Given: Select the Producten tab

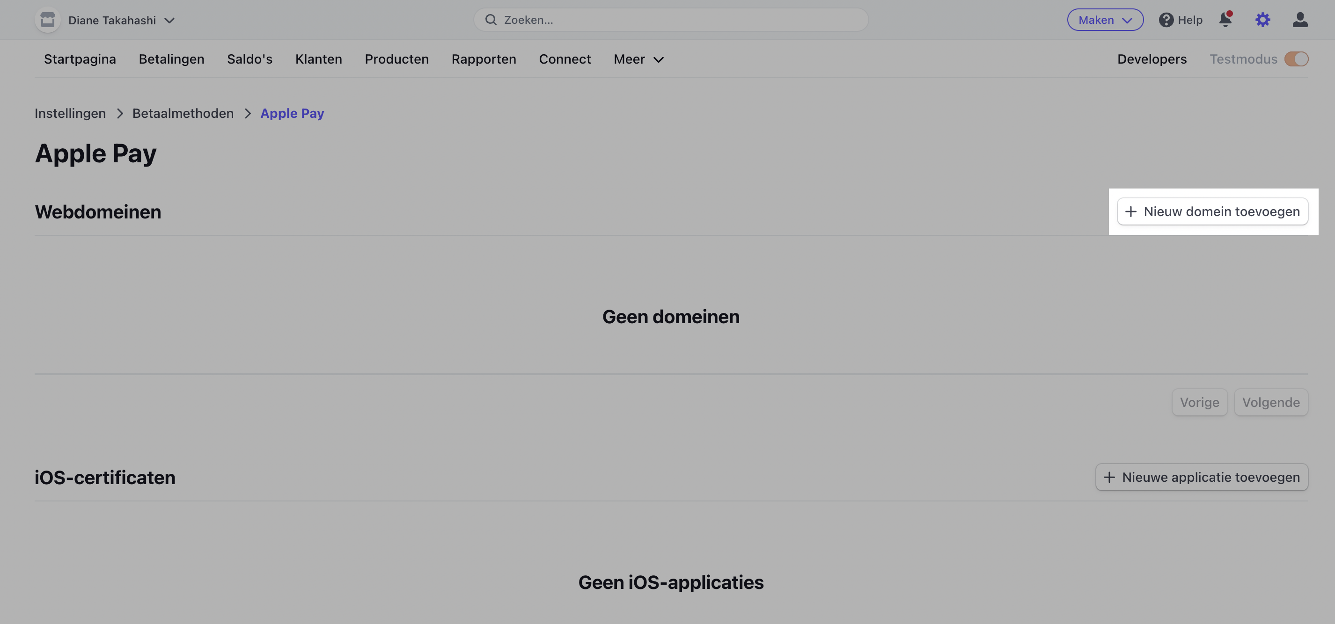Looking at the screenshot, I should (x=396, y=59).
